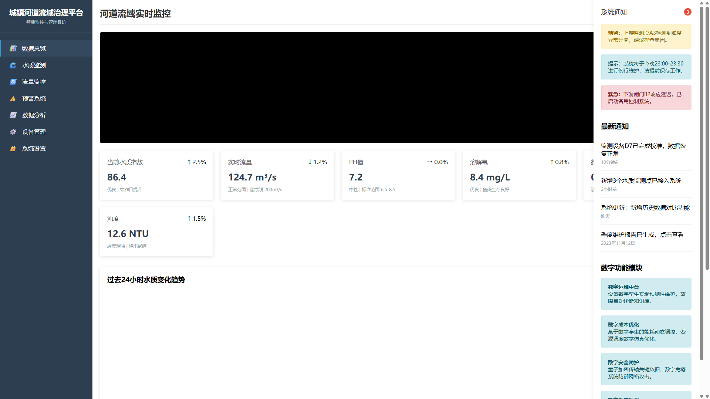The image size is (710, 399).
Task: Click the black river monitoring video area
Action: 346,88
